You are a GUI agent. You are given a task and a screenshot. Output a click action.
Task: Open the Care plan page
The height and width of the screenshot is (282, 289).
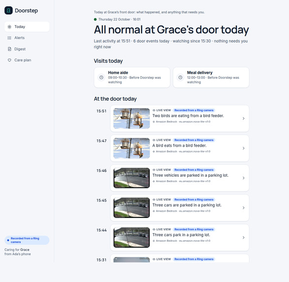(27, 60)
